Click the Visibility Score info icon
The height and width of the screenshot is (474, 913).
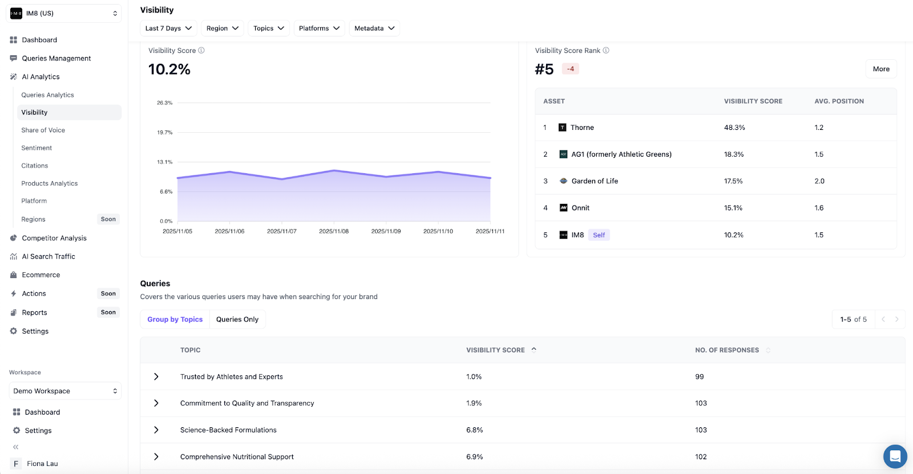pyautogui.click(x=201, y=50)
